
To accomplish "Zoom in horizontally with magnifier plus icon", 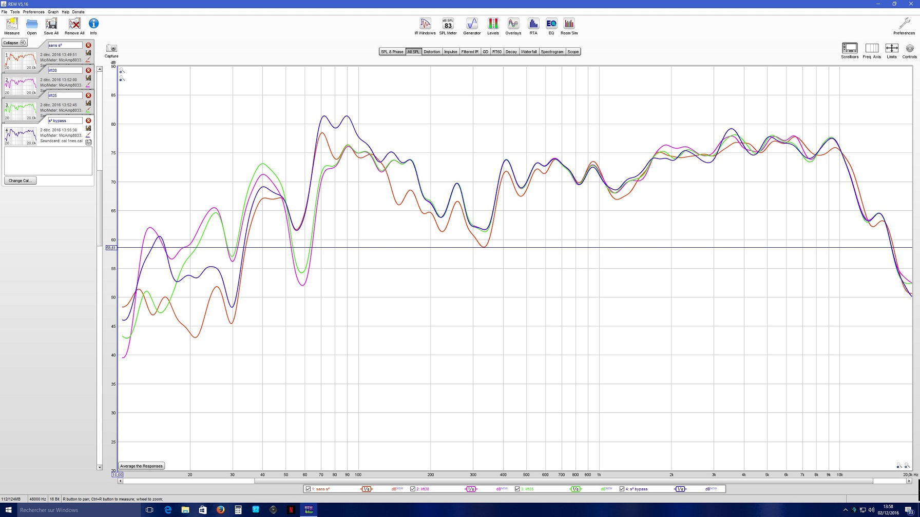I will [907, 466].
